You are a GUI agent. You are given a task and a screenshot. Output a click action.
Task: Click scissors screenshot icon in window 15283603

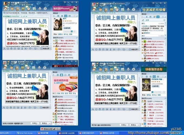114,49
